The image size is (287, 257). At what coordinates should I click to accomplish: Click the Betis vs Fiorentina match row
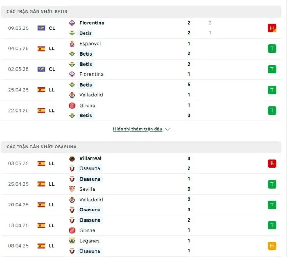[143, 69]
